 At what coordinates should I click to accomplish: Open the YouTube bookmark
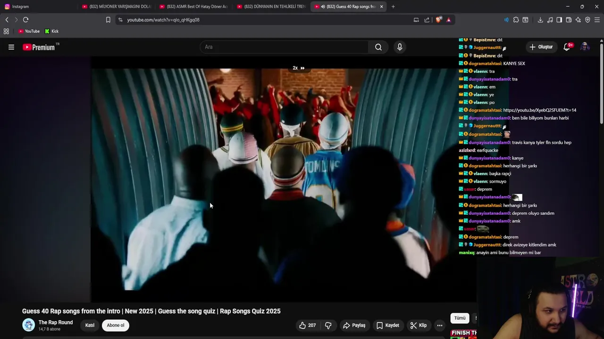29,31
